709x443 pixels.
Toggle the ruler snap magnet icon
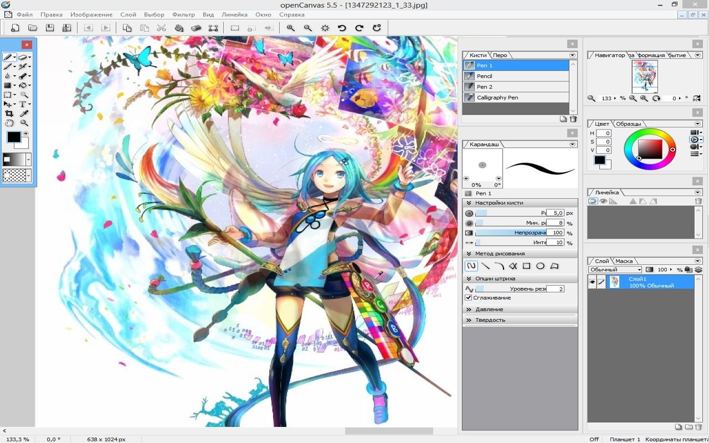point(593,201)
